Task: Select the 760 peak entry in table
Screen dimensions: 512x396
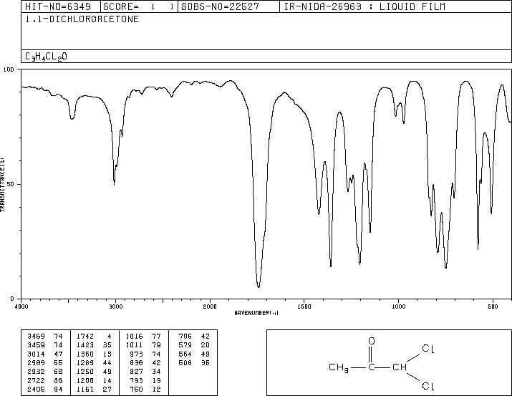Action: (145, 389)
